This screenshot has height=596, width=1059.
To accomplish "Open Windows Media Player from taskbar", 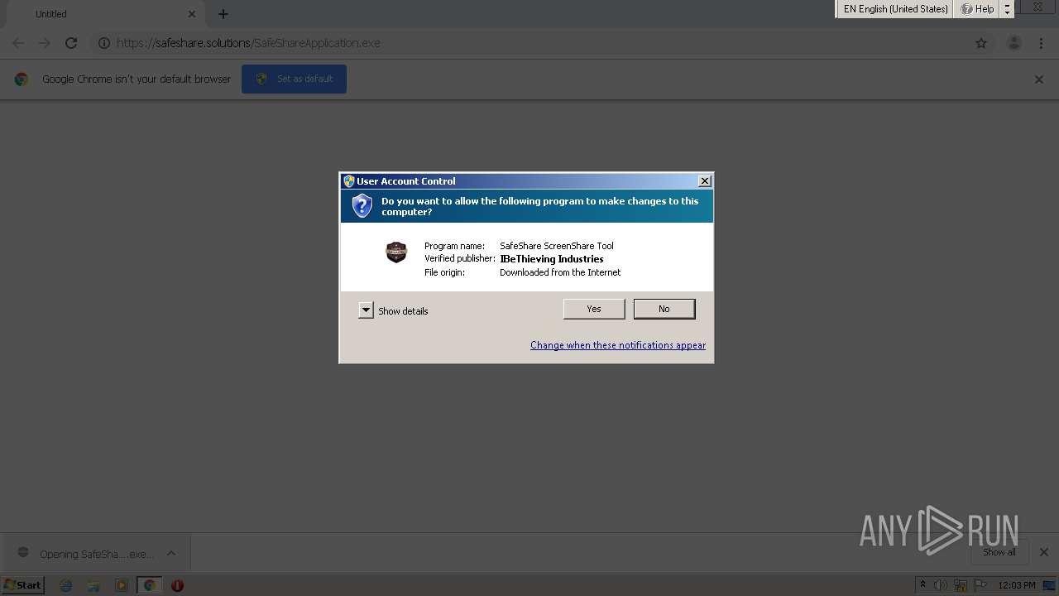I will 122,585.
